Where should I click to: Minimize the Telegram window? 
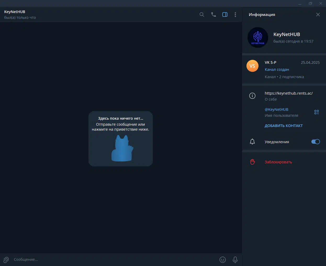(x=300, y=3)
